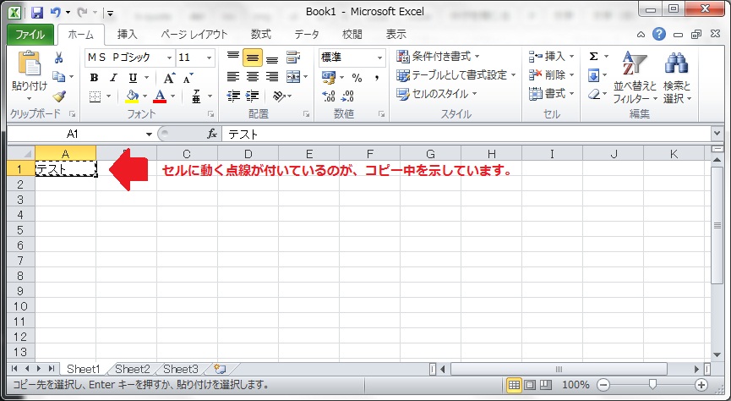This screenshot has height=401, width=731.
Task: Align text to the bottom of cell
Action: (x=272, y=58)
